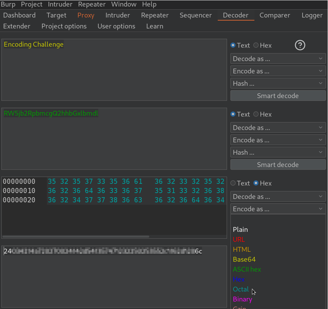Viewport: 328px width, 309px height.
Task: Open the Burp menu
Action: 8,4
